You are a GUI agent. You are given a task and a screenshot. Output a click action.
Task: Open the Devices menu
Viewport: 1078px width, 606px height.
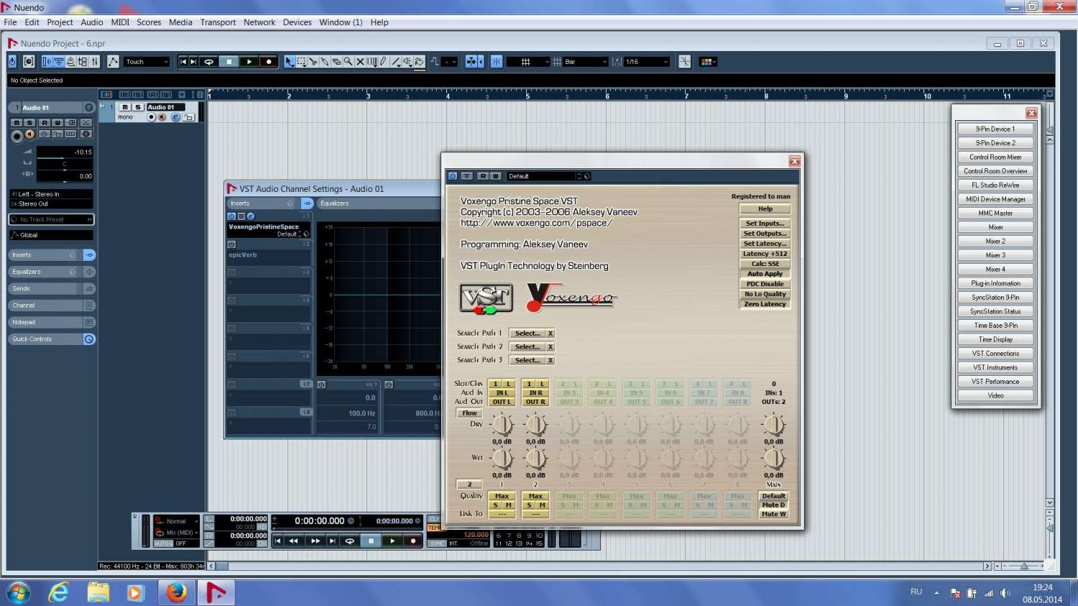click(x=297, y=22)
